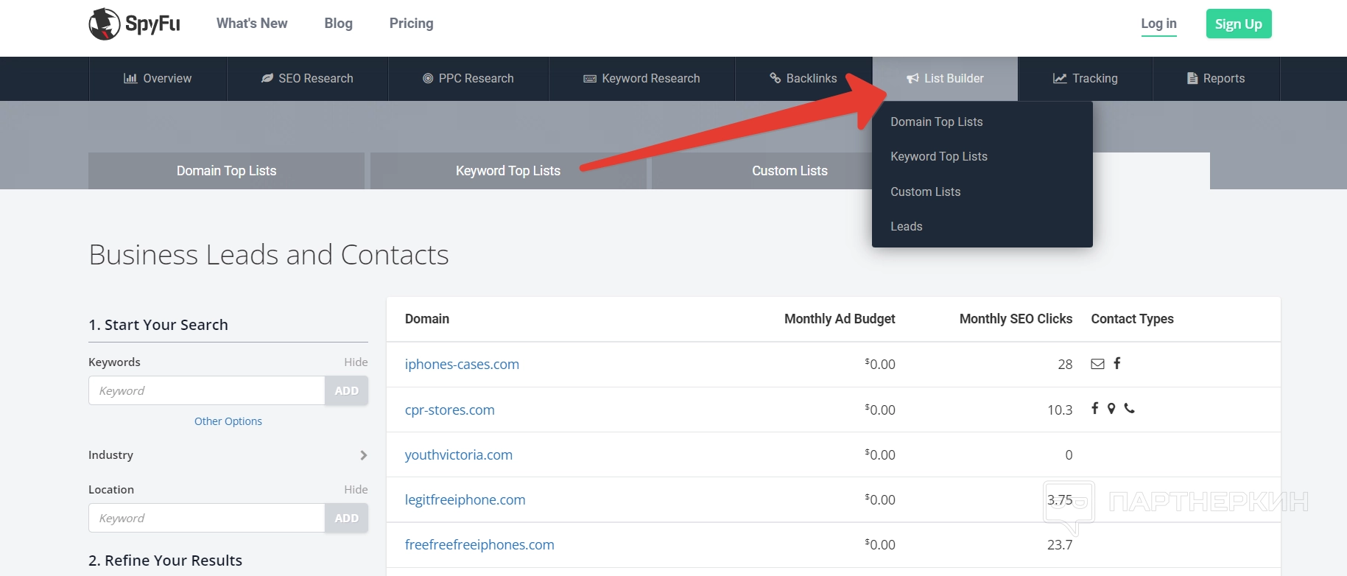Open the List Builder dropdown menu

(x=945, y=79)
